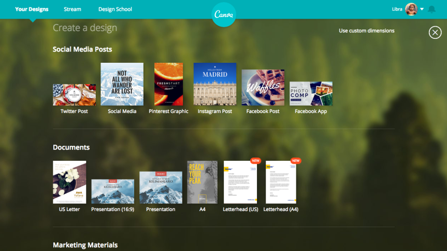Click the Social Media label
447x251 pixels.
[122, 111]
